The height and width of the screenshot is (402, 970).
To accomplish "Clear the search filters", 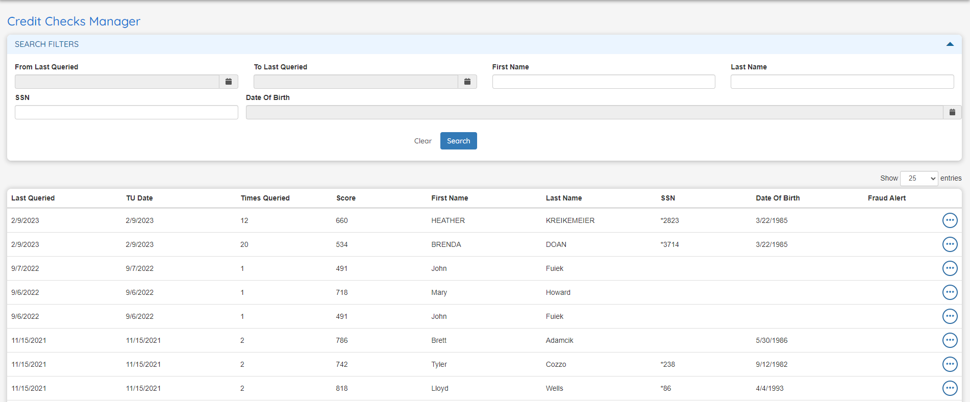I will (x=423, y=141).
